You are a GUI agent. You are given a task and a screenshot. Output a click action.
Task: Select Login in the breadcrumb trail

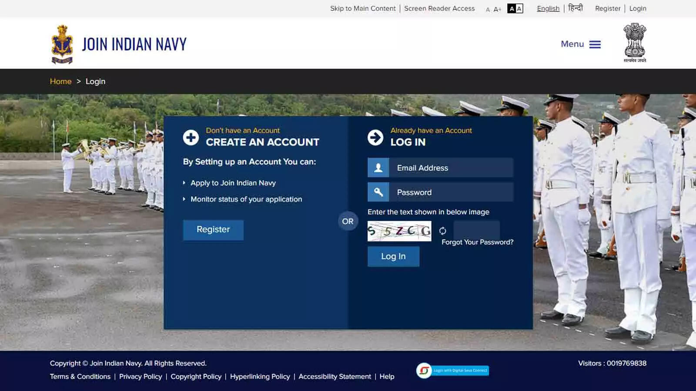pyautogui.click(x=95, y=81)
